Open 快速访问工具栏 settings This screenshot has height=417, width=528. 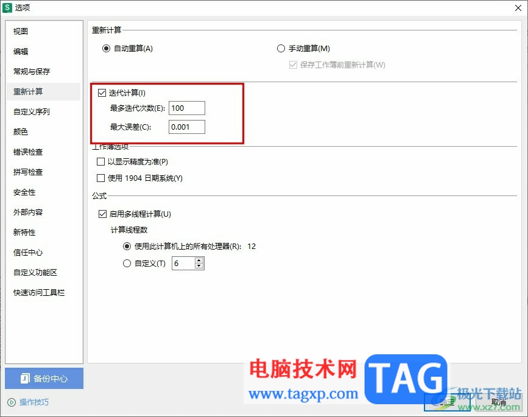tap(39, 292)
